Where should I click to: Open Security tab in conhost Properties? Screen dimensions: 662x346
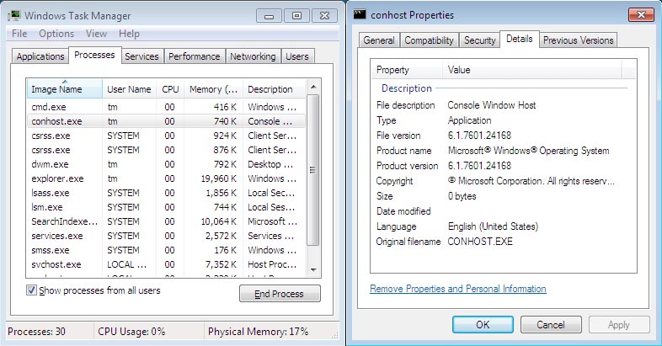click(479, 40)
